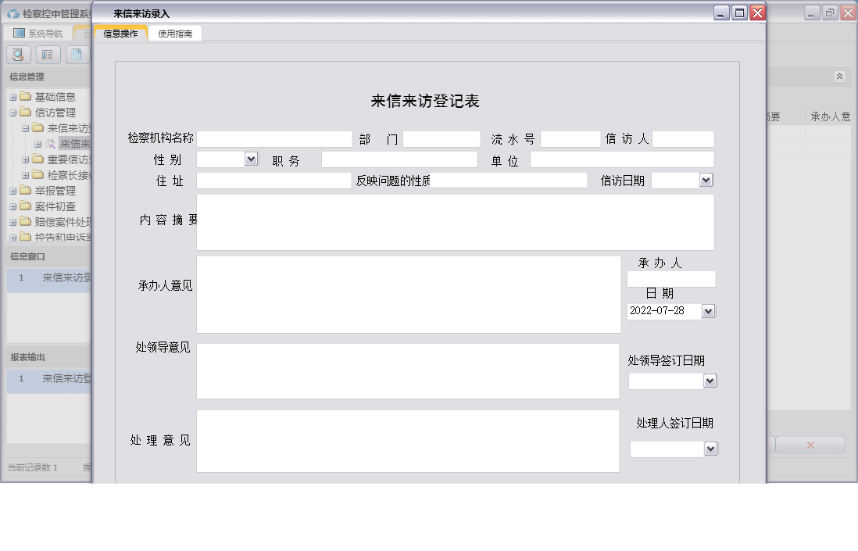
Task: Click the new document toolbar icon
Action: [x=77, y=54]
